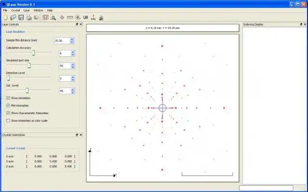
Task: Select the ruler measure tool icon
Action: [x=70, y=17]
